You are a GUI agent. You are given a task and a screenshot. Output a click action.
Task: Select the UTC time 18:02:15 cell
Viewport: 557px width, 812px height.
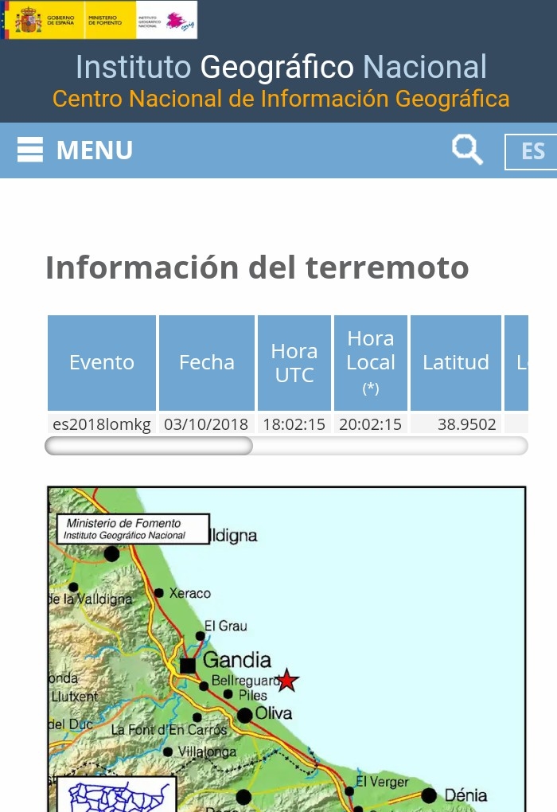[294, 424]
